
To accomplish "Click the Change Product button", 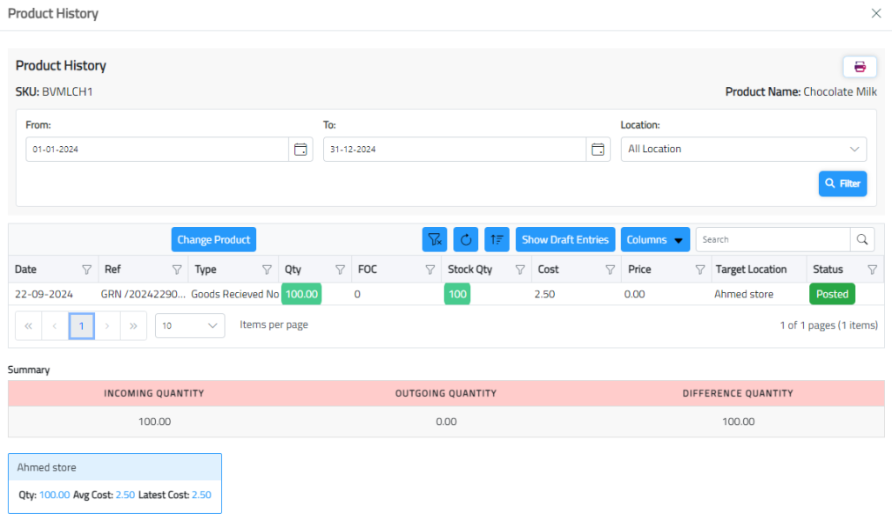I will [213, 240].
